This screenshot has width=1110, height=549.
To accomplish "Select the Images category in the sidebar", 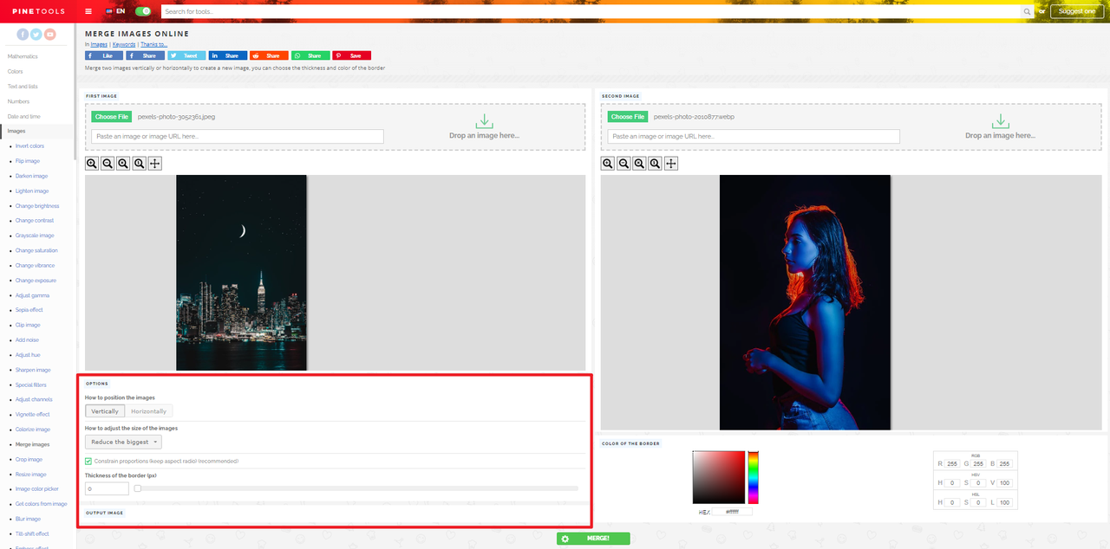I will pos(16,131).
